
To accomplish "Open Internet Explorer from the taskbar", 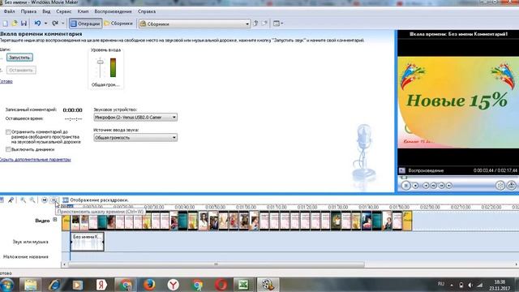I will 54,285.
